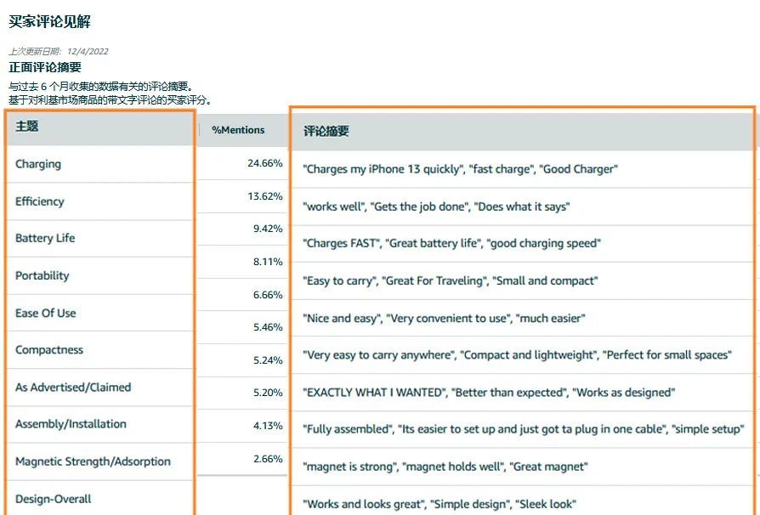Click the "Charges FAST" review summary
The height and width of the screenshot is (515, 760).
pos(451,243)
